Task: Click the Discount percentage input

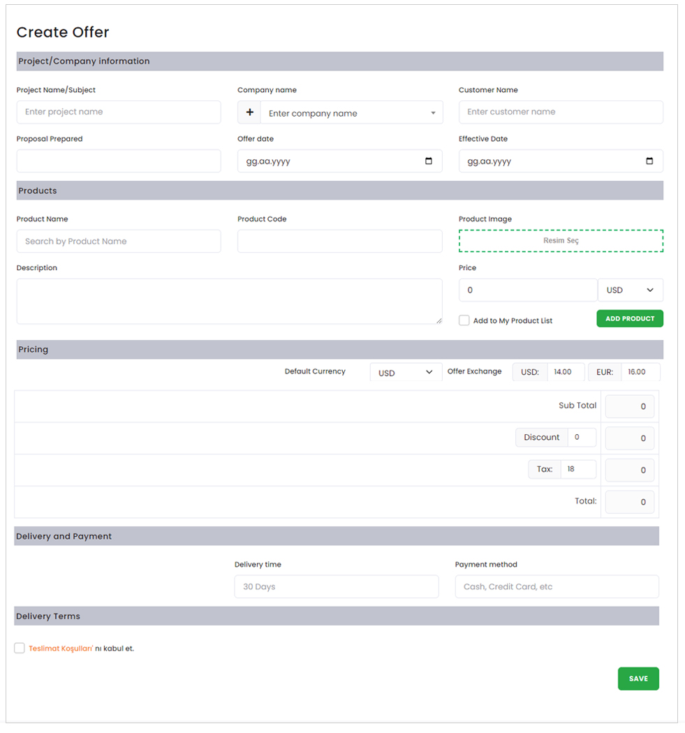Action: pos(581,438)
